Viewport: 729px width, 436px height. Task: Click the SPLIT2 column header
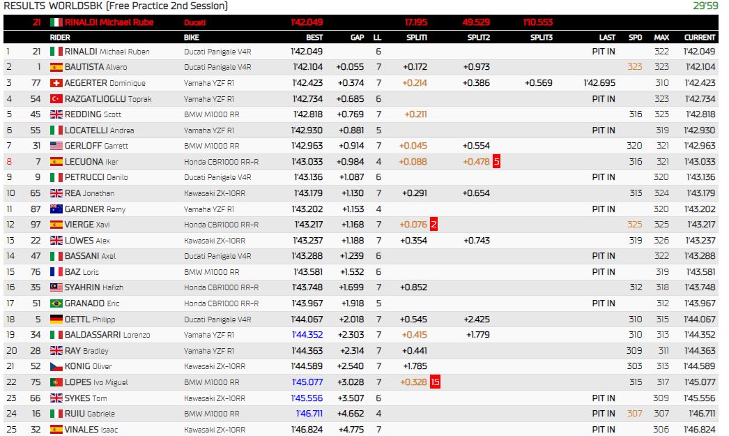coord(478,37)
